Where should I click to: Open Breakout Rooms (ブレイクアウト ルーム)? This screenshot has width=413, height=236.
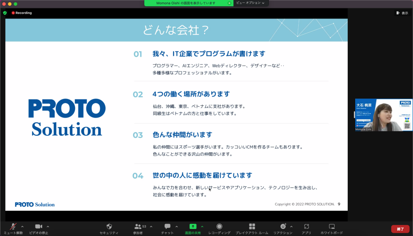[252, 227]
